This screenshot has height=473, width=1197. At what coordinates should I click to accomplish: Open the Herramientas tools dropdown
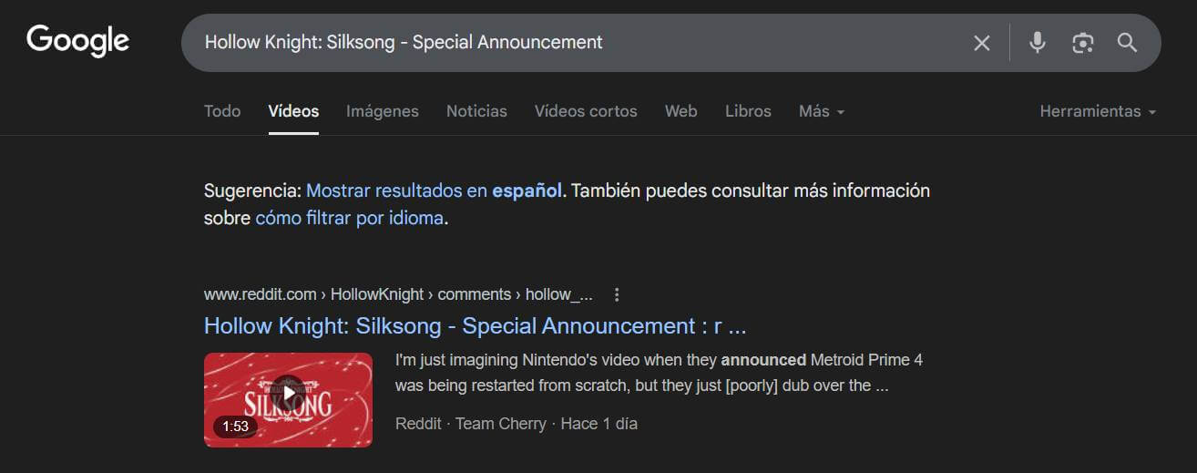tap(1097, 111)
